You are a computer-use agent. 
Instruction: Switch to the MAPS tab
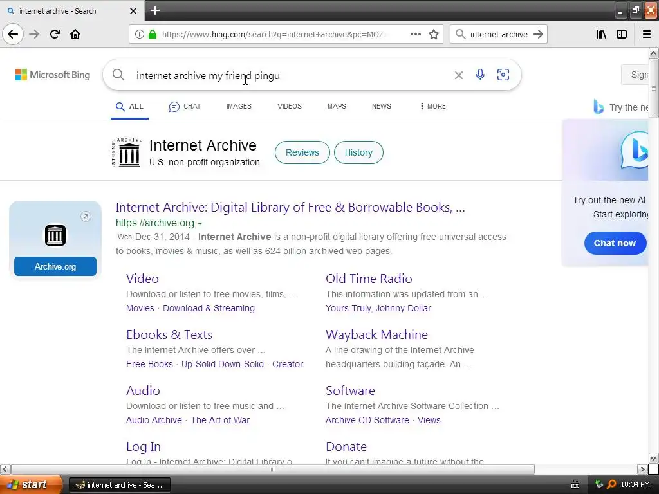[337, 106]
